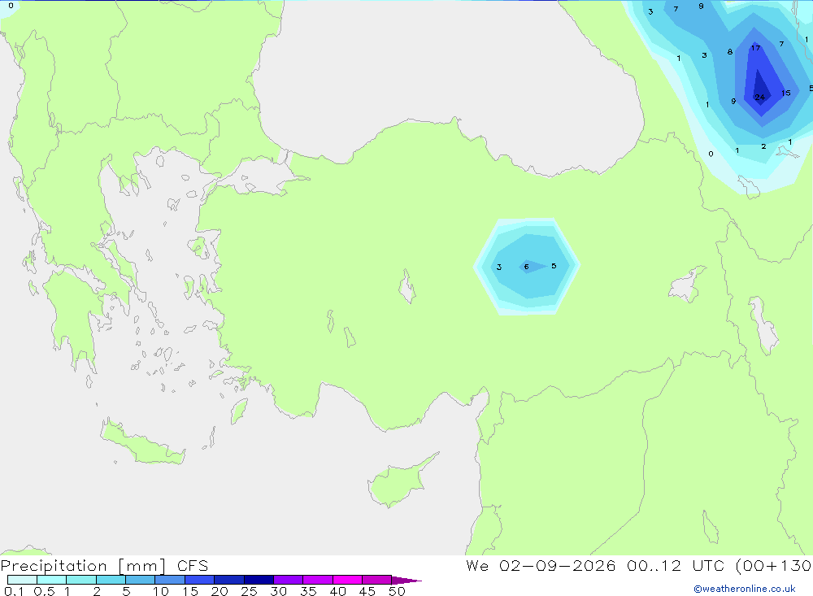Click the legend label "0.1"
813x596 pixels.
click(14, 591)
